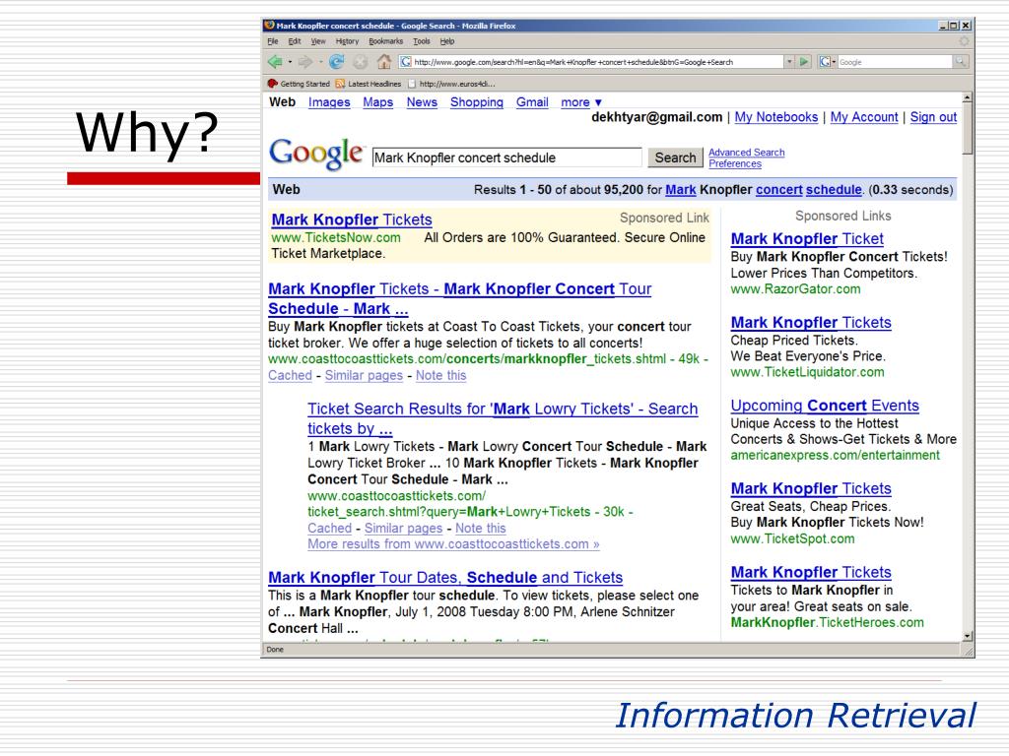This screenshot has height=756, width=1009.
Task: Click the Sign out link
Action: 933,117
